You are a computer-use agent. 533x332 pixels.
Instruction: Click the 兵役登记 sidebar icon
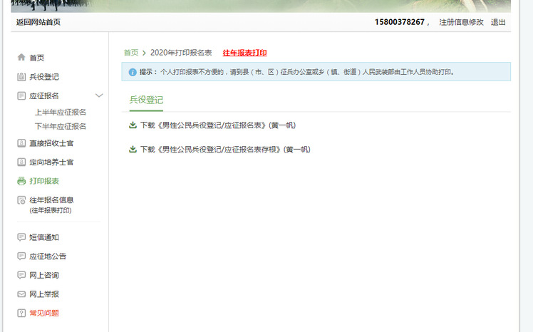(x=21, y=77)
